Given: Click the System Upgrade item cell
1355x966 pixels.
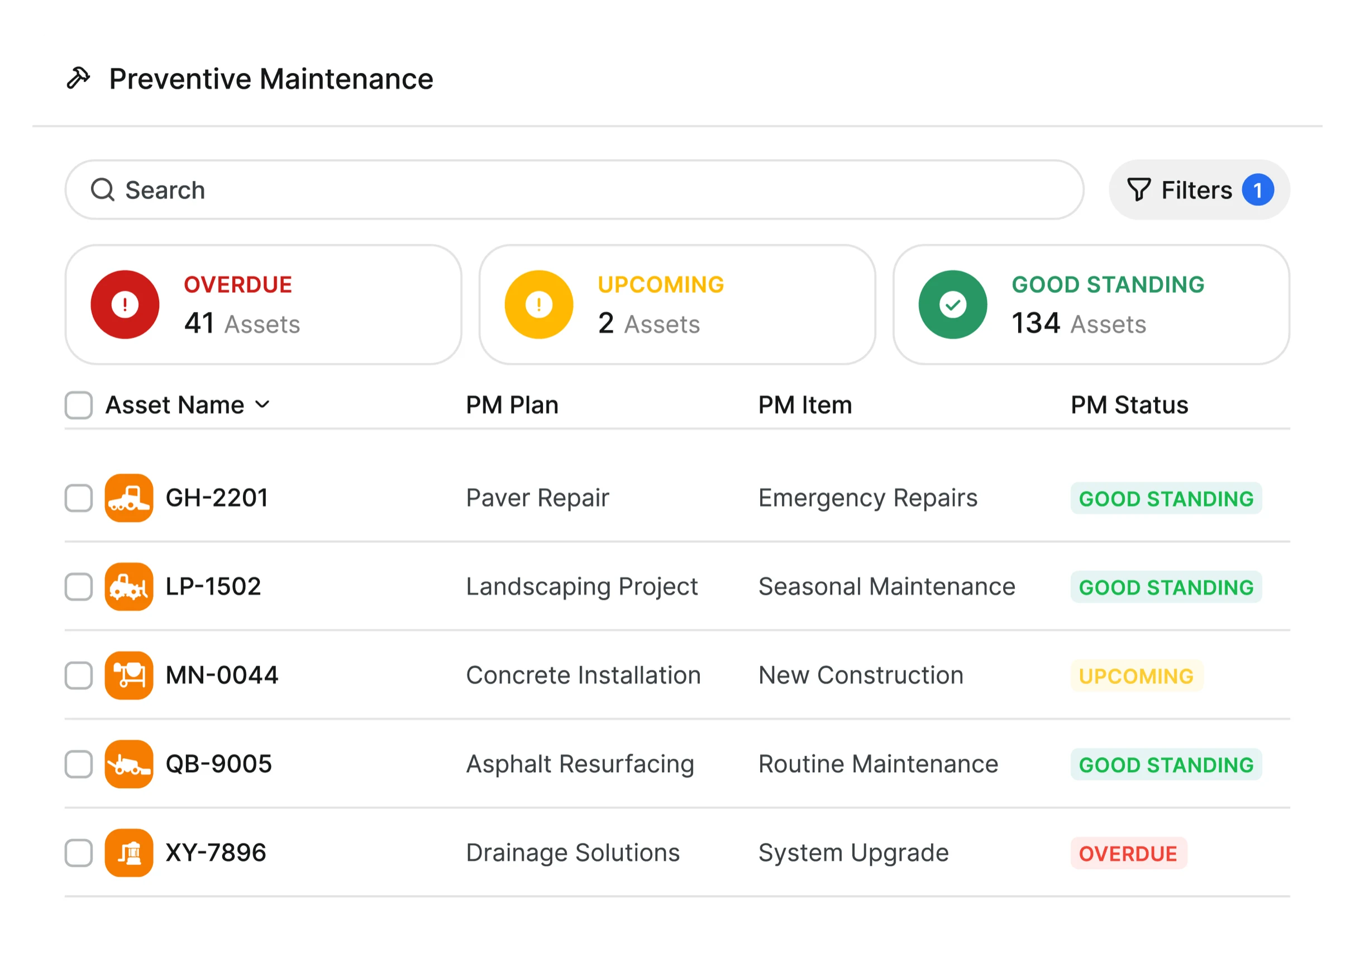Looking at the screenshot, I should point(853,853).
